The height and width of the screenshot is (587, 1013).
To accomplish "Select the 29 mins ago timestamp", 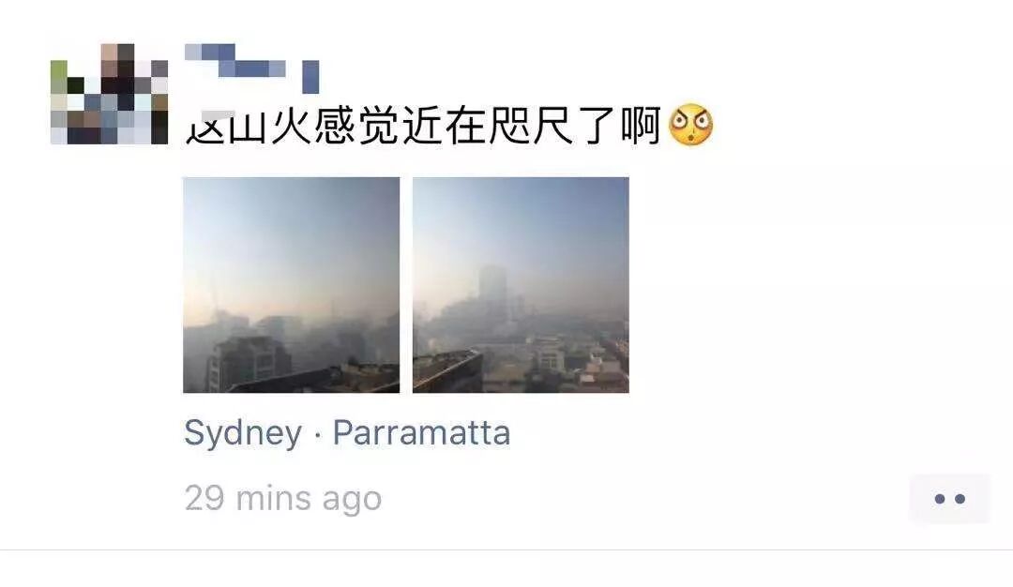I will 283,499.
